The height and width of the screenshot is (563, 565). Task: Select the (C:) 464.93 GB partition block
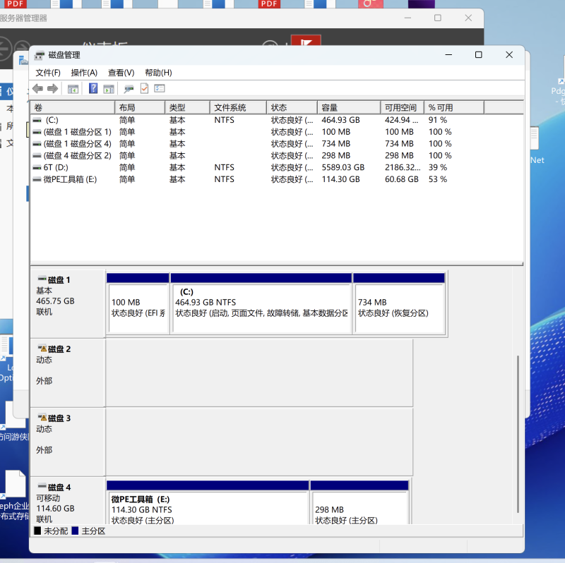tap(261, 308)
